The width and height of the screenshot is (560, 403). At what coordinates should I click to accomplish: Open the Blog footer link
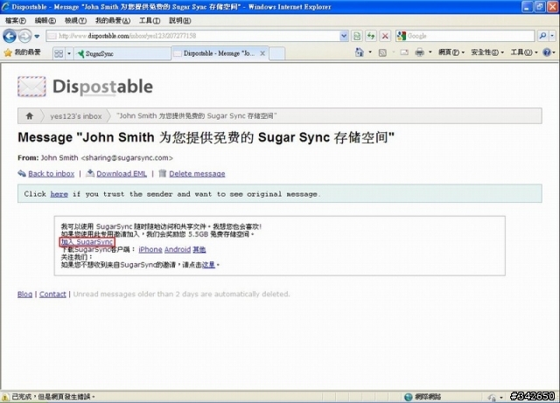pos(24,294)
